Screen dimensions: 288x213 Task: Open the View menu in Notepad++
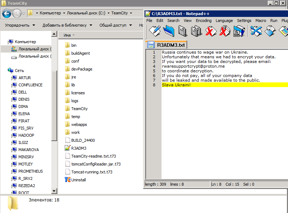click(x=188, y=21)
